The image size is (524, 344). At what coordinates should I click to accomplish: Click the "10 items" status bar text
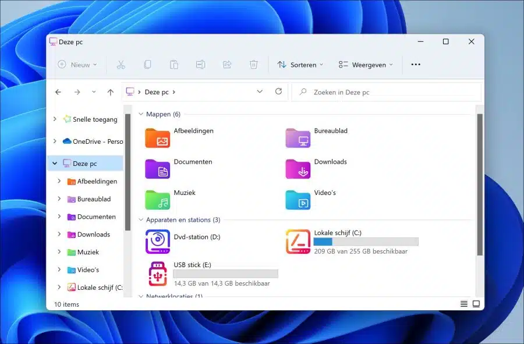tap(66, 304)
